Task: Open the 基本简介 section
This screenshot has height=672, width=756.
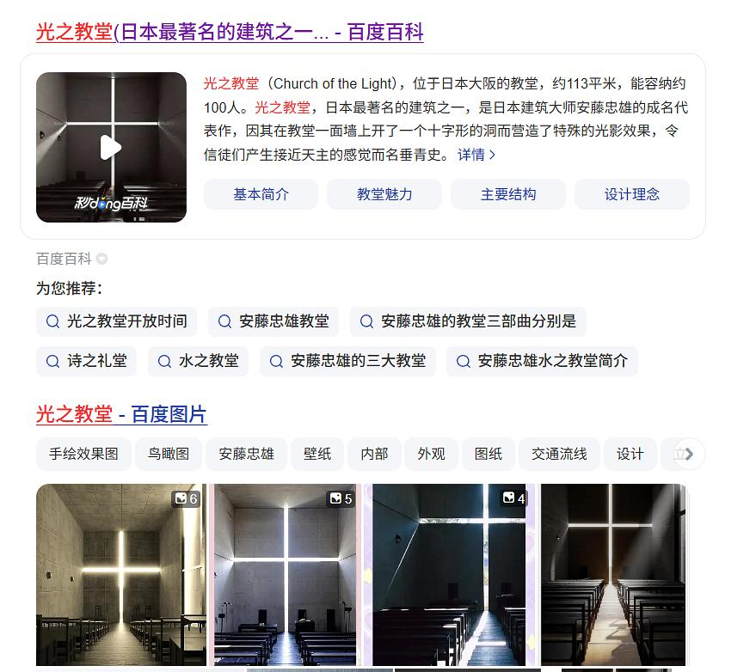Action: 261,194
